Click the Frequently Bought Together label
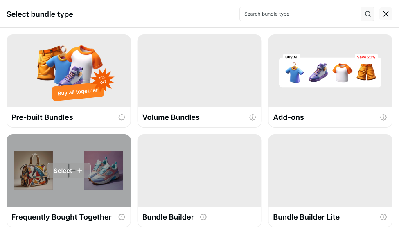Viewport: 399px width, 234px height. (x=61, y=217)
